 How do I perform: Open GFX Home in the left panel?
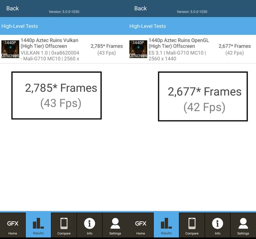pyautogui.click(x=13, y=226)
